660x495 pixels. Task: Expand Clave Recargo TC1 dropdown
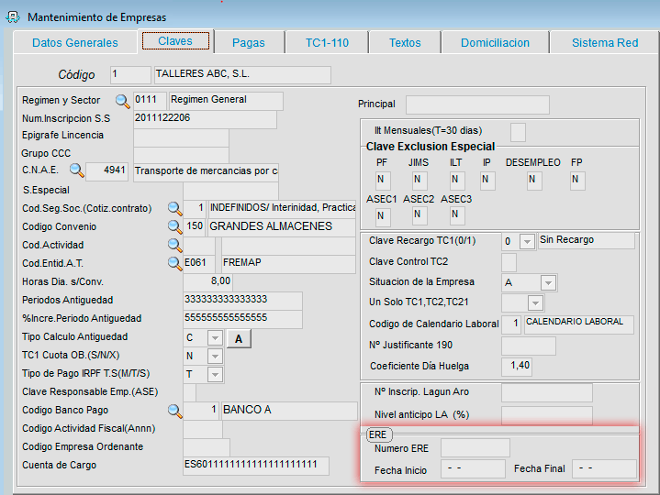[x=528, y=242]
